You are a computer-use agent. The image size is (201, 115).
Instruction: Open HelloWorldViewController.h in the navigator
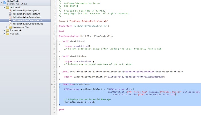[x=26, y=17]
